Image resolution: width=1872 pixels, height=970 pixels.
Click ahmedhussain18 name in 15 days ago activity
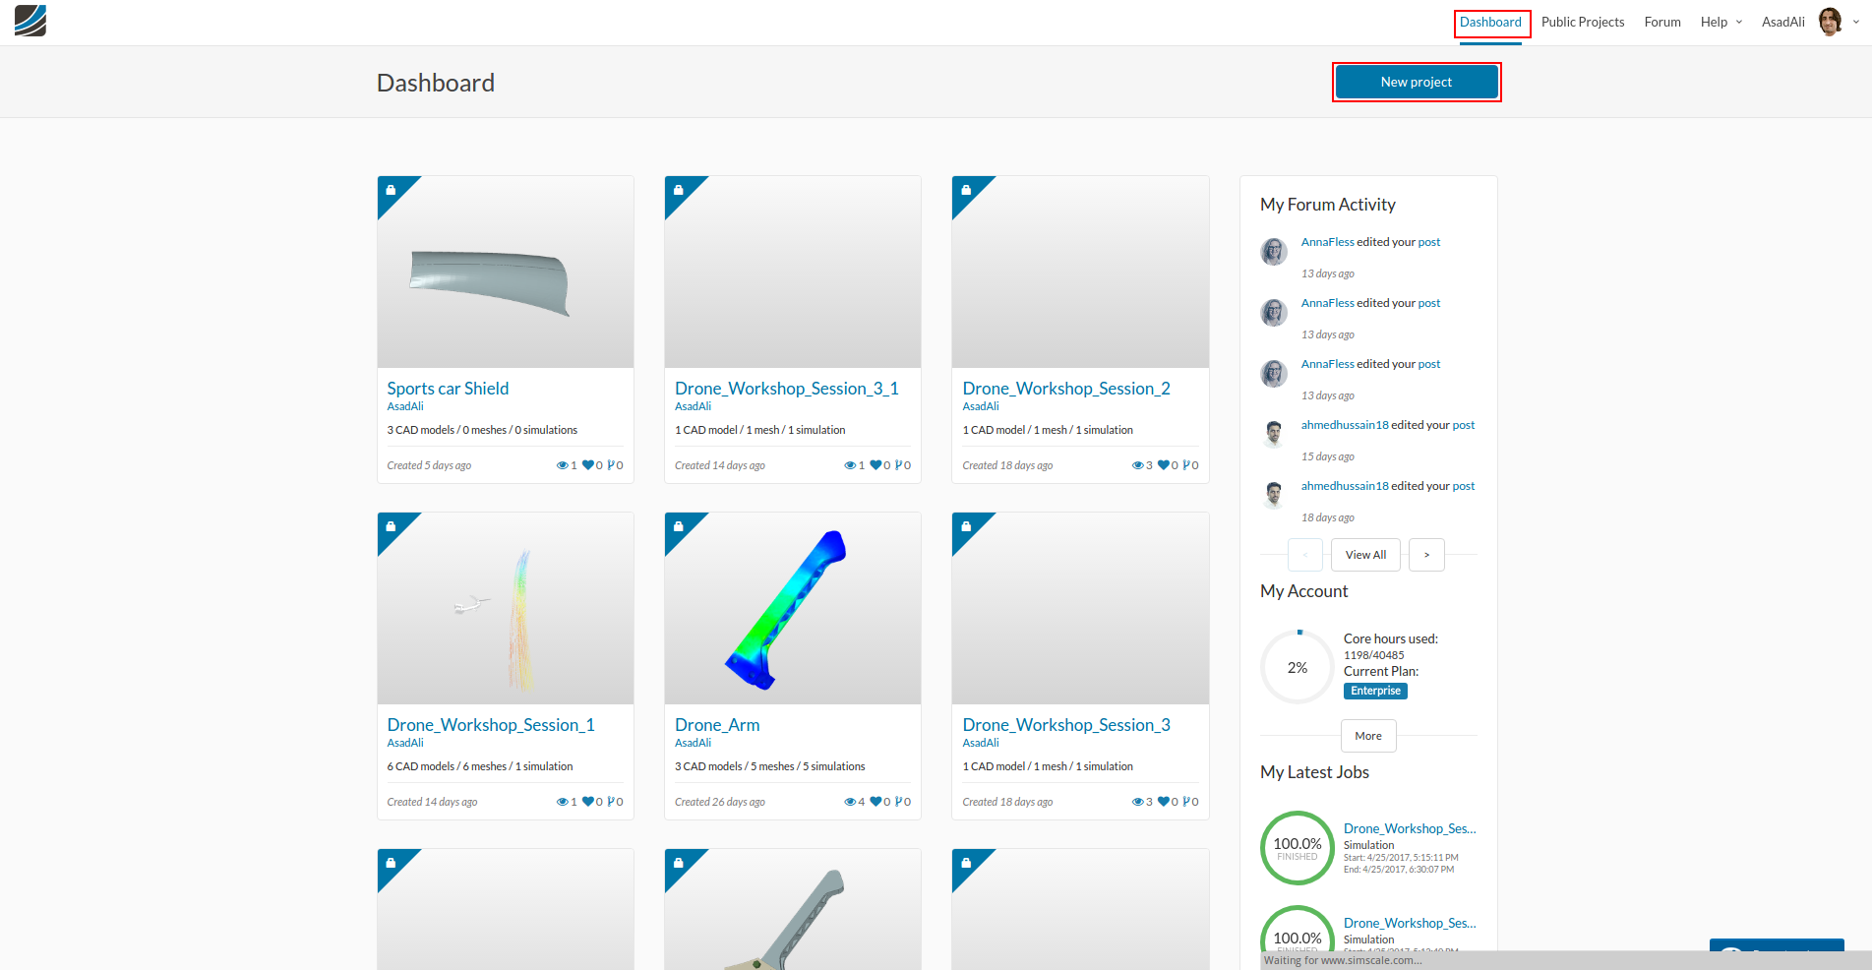click(1345, 425)
